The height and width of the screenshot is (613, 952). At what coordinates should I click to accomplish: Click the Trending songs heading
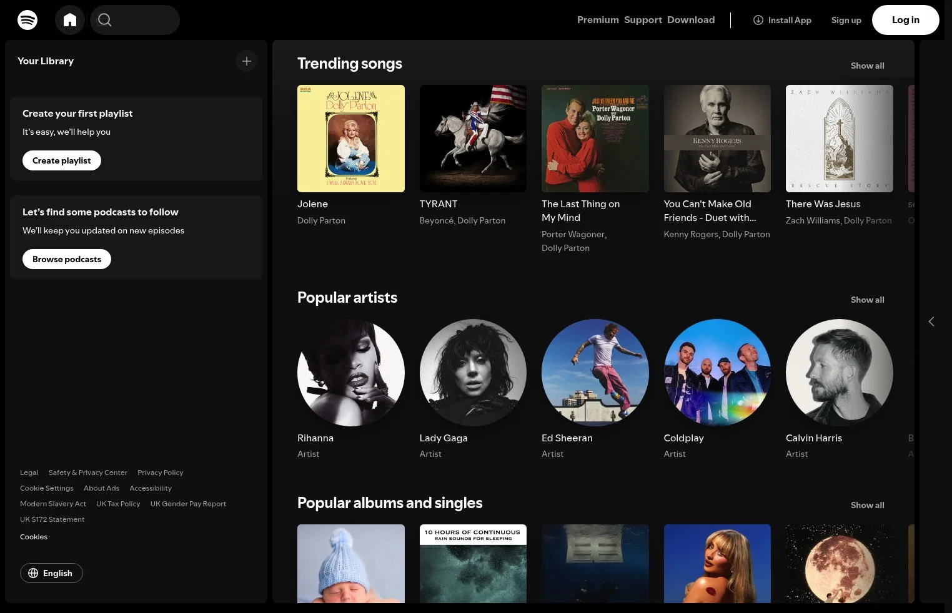tap(350, 64)
